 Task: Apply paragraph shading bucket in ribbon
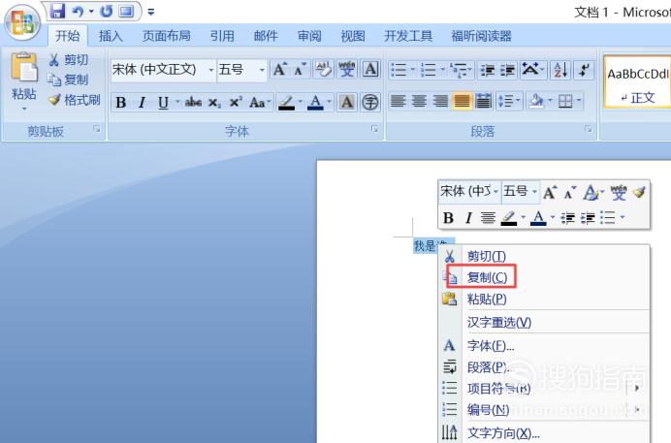(536, 102)
